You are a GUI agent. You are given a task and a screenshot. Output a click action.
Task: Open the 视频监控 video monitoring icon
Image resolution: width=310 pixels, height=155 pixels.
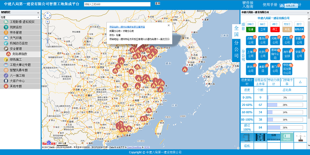pos(6,27)
